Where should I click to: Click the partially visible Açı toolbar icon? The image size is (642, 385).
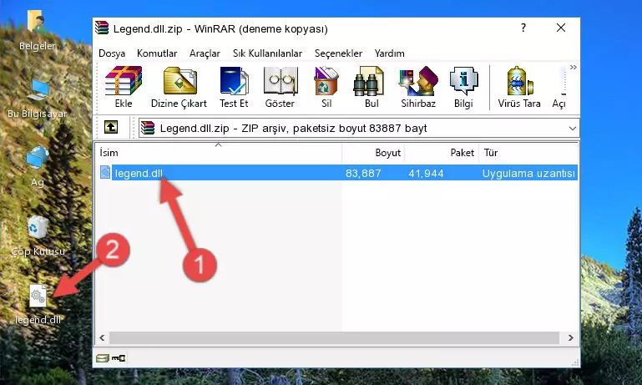coord(559,87)
